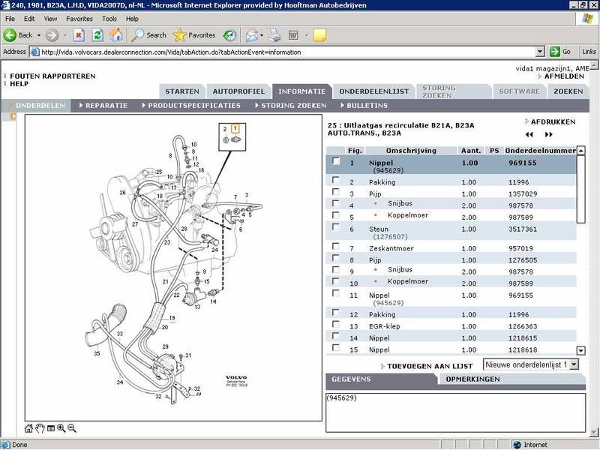This screenshot has width=600, height=450.
Task: Click the Mail envelope toolbar icon
Action: [251, 35]
